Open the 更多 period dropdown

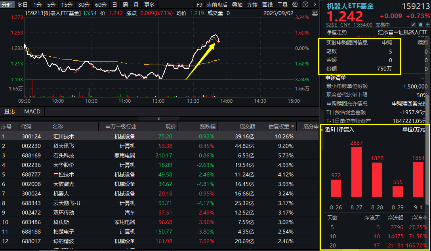click(x=149, y=5)
